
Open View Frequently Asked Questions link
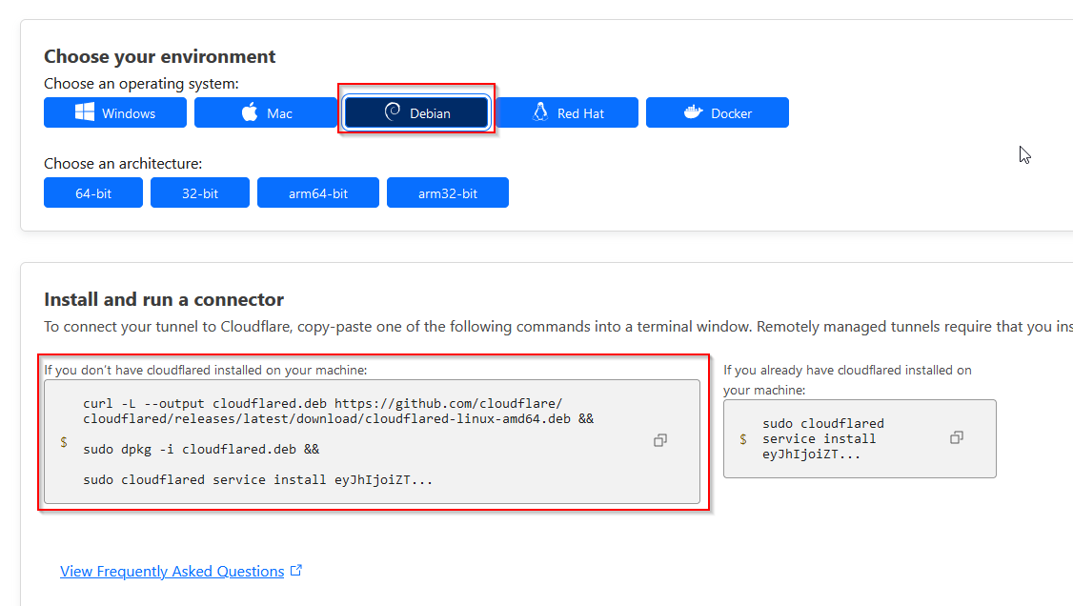tap(172, 572)
